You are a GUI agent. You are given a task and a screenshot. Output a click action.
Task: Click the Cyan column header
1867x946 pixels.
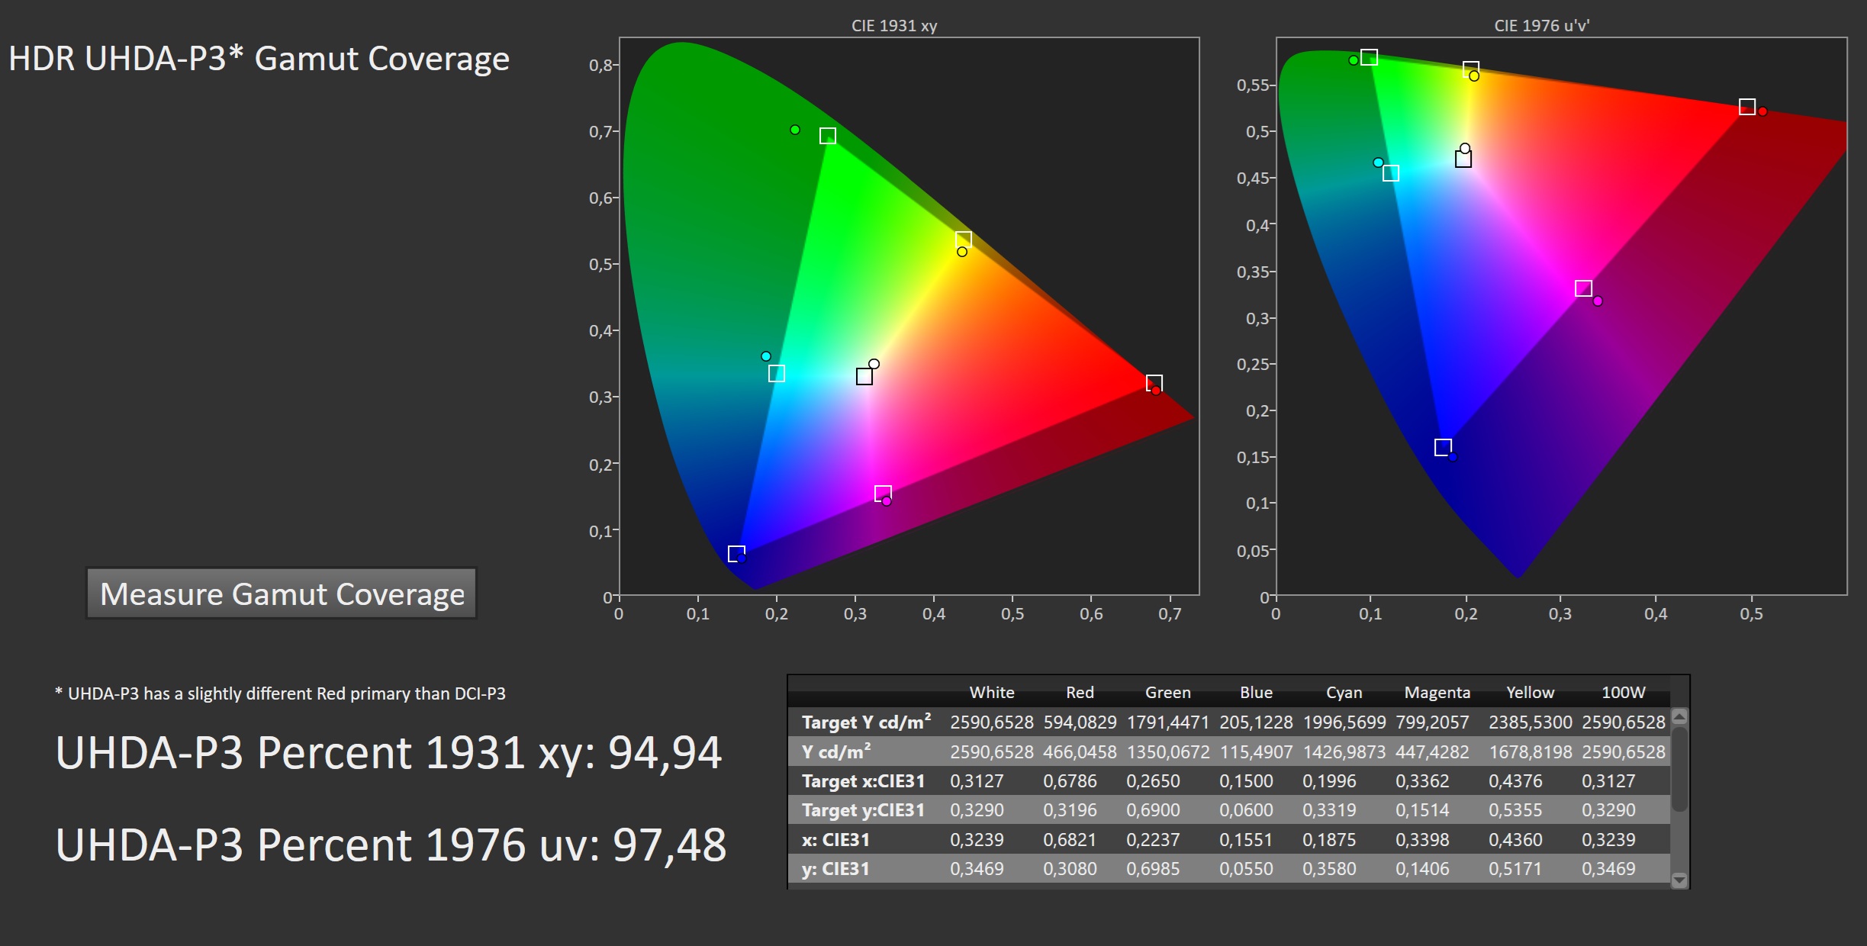click(x=1344, y=693)
